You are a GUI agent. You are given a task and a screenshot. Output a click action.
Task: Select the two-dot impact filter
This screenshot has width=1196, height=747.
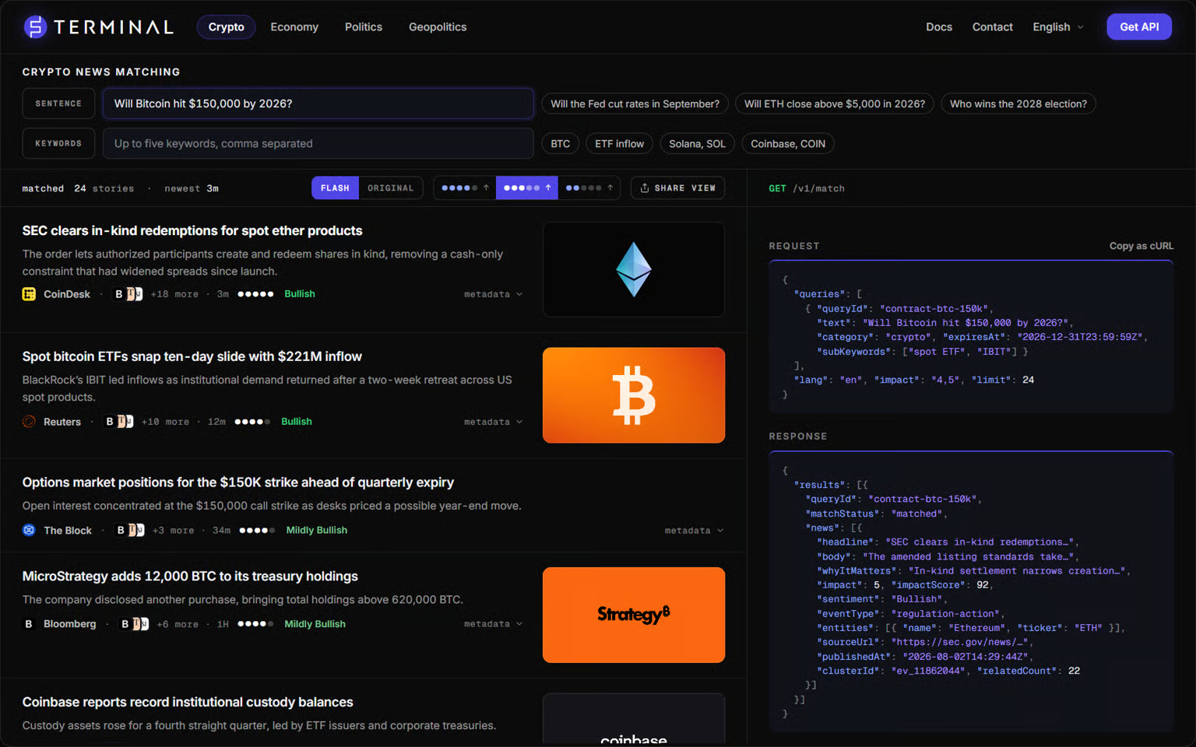(x=589, y=188)
